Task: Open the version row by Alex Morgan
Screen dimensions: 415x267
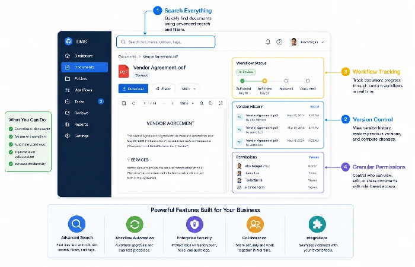Action: (277, 117)
